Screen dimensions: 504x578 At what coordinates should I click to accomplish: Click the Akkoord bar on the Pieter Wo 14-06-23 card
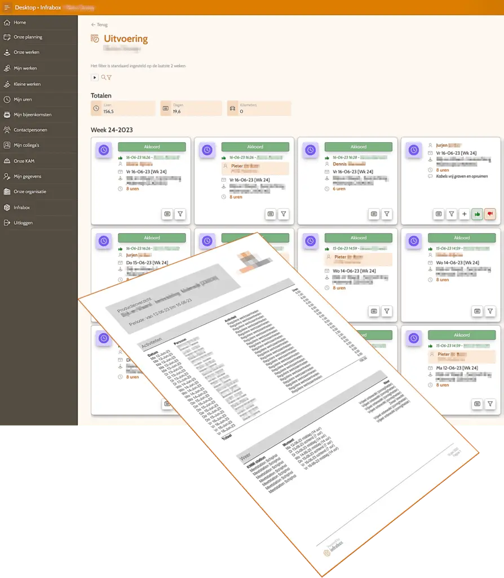pos(358,238)
